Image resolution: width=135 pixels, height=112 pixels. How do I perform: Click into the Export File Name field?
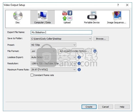pos(61,32)
